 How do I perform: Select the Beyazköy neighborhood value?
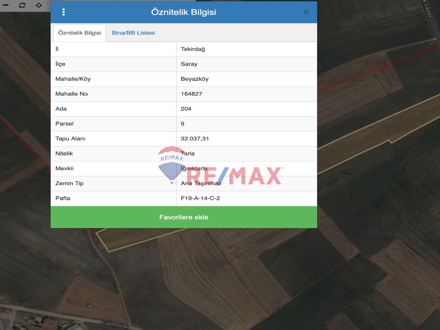(x=195, y=79)
